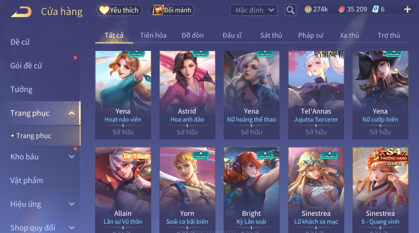The width and height of the screenshot is (419, 233).
Task: Open Đổi mảnh fragment exchange
Action: [172, 10]
